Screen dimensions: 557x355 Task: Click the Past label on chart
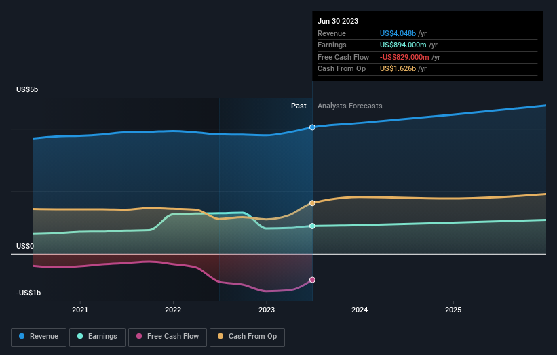point(299,106)
